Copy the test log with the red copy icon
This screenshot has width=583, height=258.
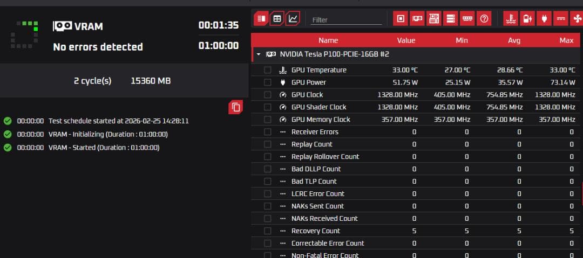[x=236, y=107]
